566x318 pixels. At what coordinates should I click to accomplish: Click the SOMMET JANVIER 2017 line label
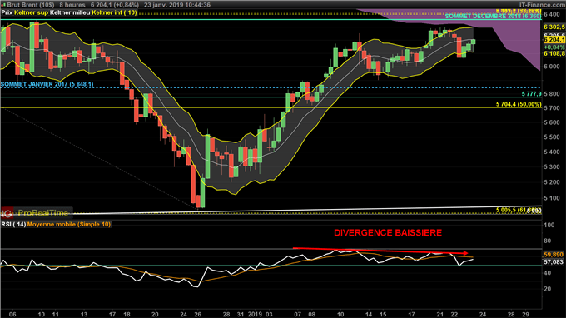click(x=47, y=84)
